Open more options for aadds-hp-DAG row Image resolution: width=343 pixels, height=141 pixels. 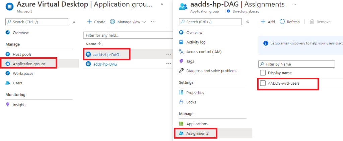point(169,54)
